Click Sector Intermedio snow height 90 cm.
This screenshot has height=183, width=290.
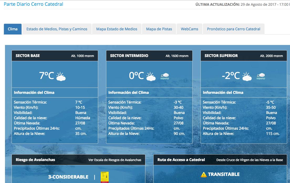[x=179, y=134]
